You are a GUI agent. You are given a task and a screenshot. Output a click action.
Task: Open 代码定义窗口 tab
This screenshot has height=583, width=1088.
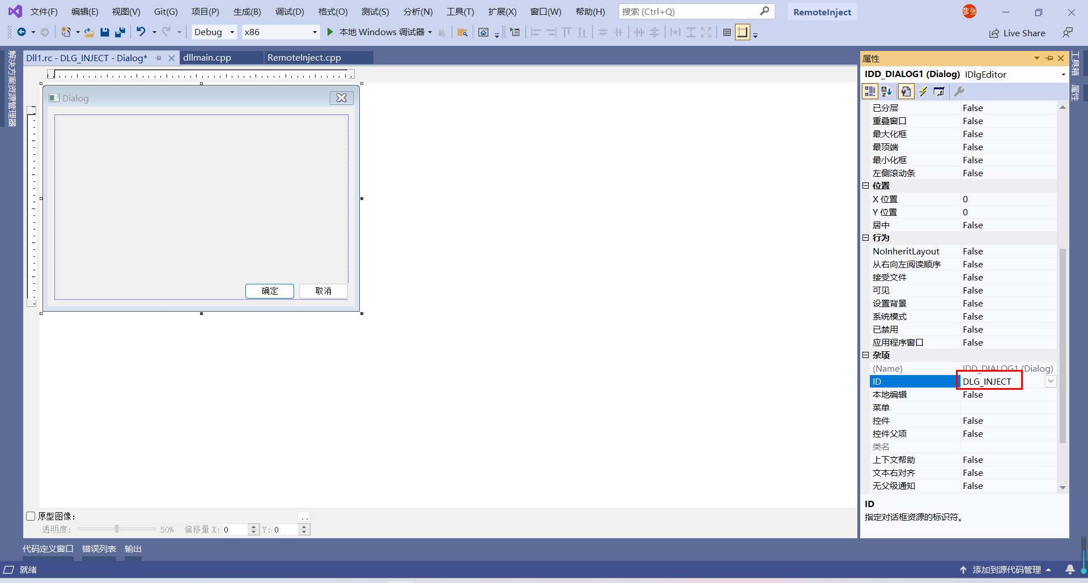(x=48, y=548)
